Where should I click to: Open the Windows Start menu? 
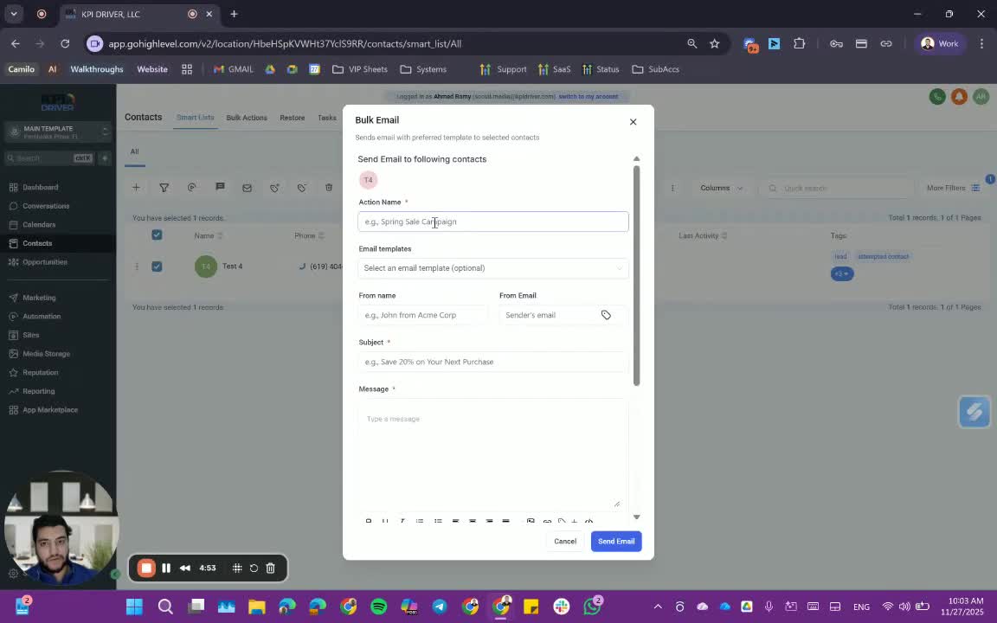[134, 607]
